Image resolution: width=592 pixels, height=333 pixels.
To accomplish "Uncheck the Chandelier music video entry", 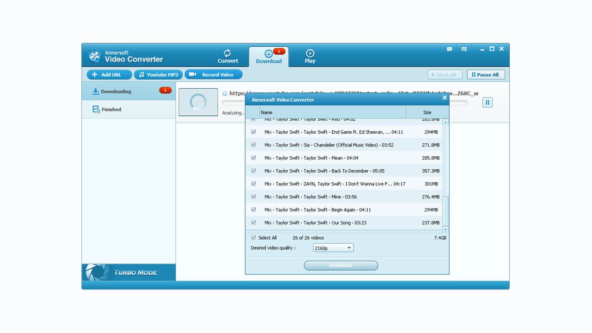I will click(x=253, y=145).
